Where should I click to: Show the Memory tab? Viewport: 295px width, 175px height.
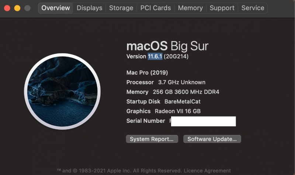click(190, 8)
